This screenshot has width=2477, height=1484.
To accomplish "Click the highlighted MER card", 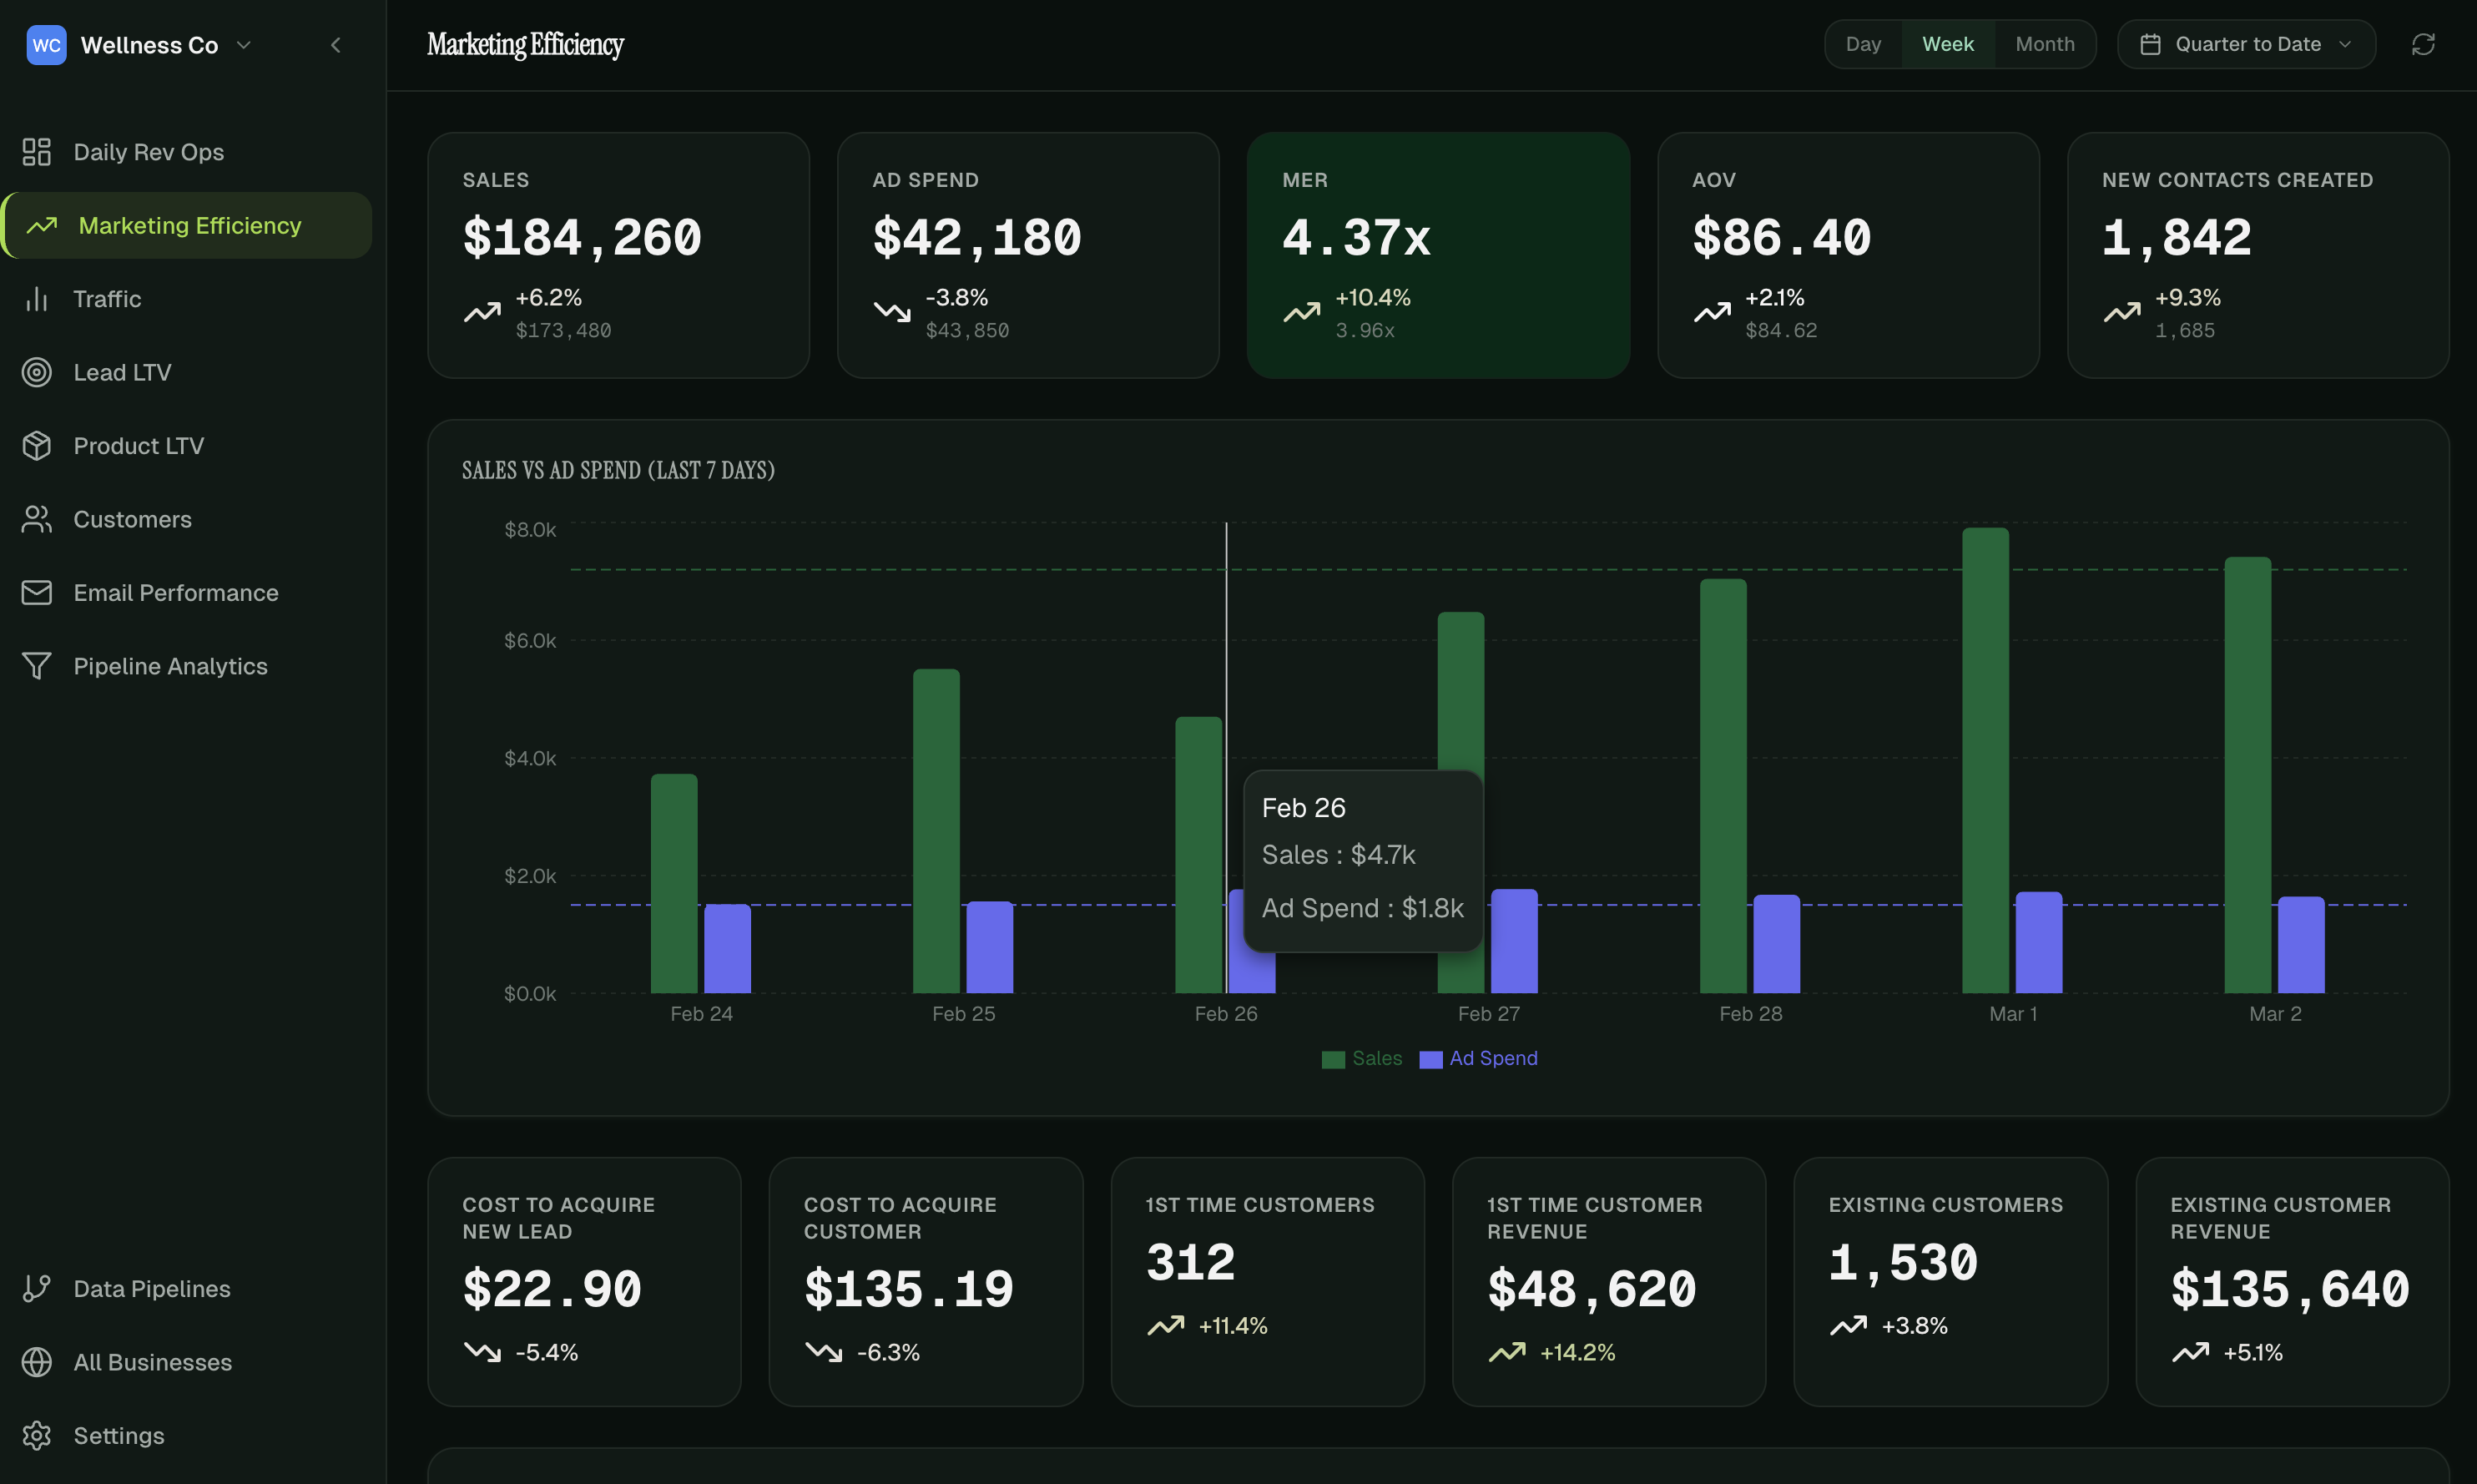I will point(1439,256).
